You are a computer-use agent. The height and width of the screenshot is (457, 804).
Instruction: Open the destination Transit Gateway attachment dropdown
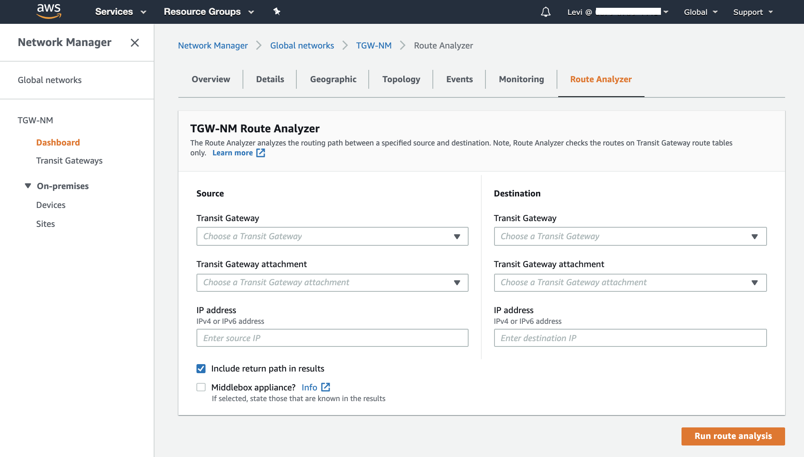630,283
